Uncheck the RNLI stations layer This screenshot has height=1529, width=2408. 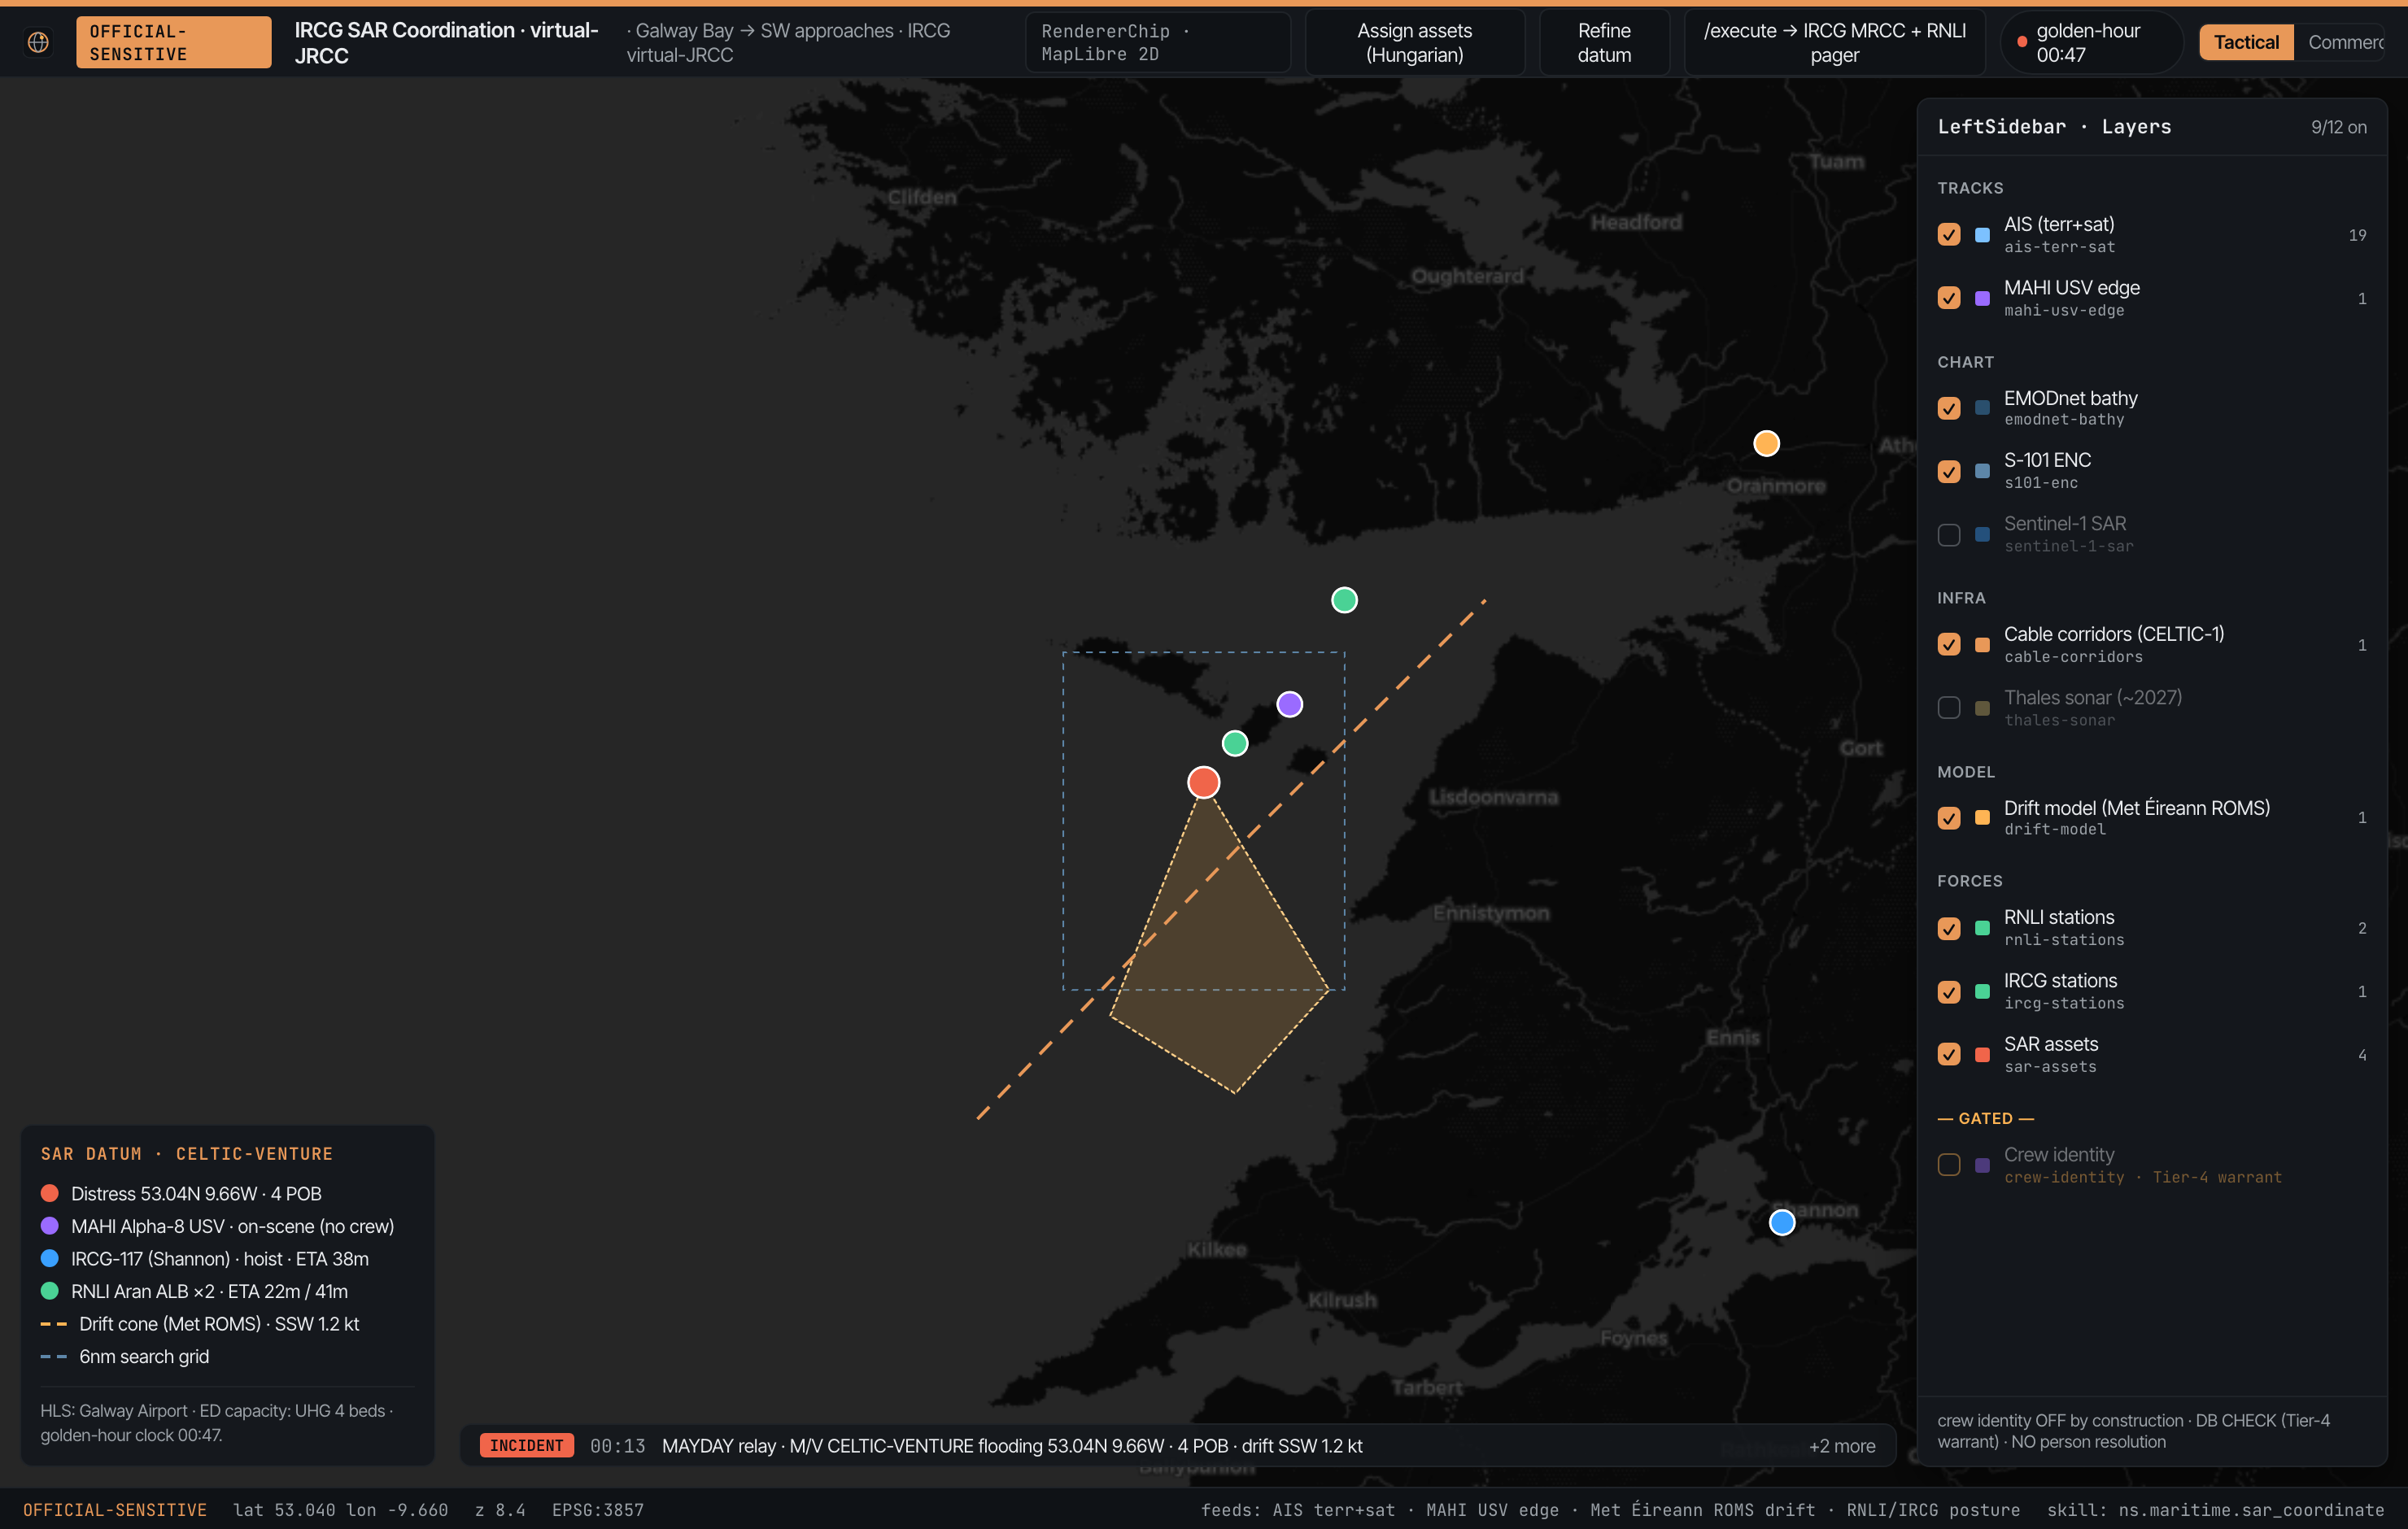tap(1948, 928)
